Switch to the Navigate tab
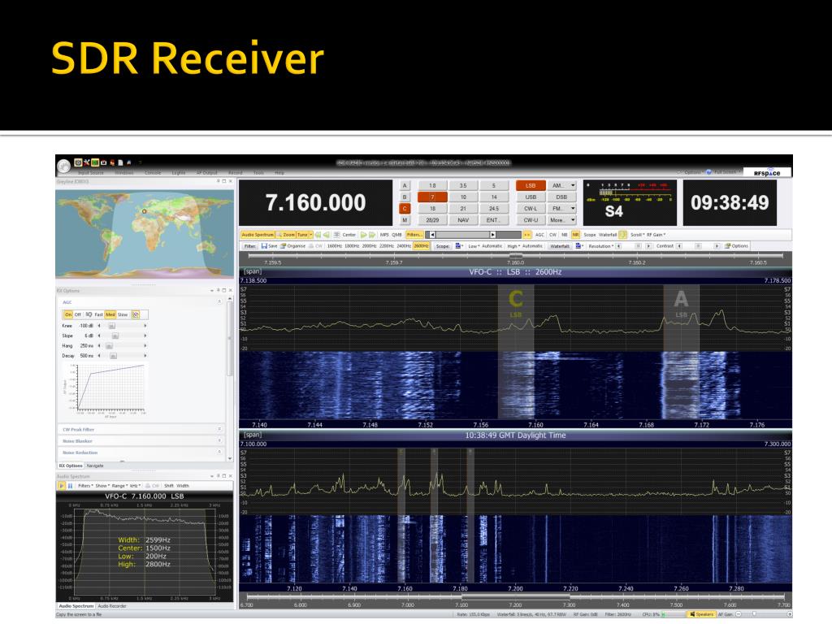Screen dimensions: 832x624 [x=95, y=466]
